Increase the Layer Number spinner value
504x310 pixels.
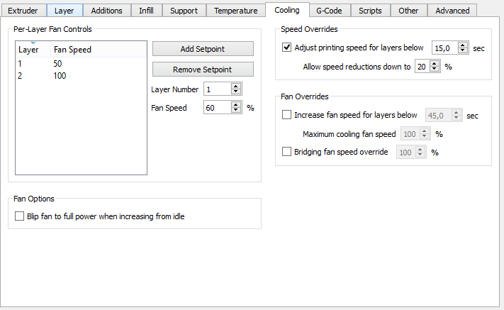point(237,87)
